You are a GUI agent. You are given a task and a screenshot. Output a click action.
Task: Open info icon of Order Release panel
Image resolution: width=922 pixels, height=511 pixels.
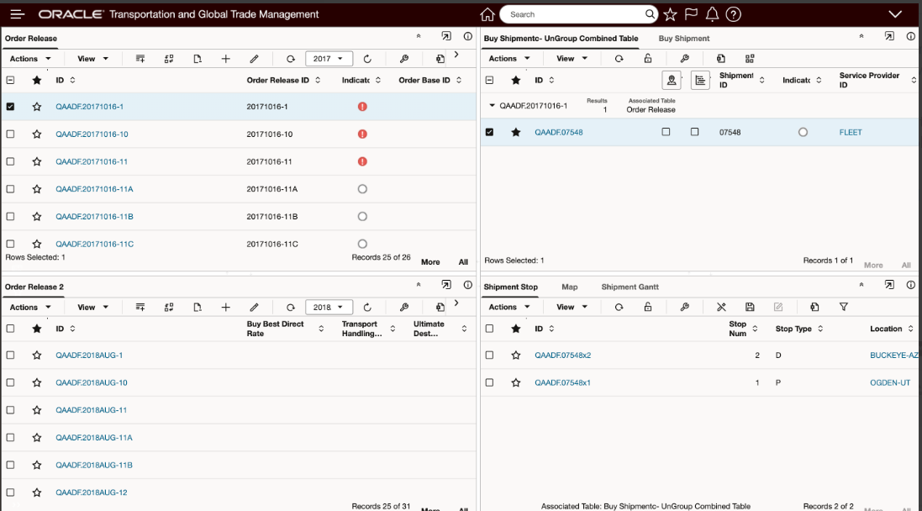(x=467, y=36)
